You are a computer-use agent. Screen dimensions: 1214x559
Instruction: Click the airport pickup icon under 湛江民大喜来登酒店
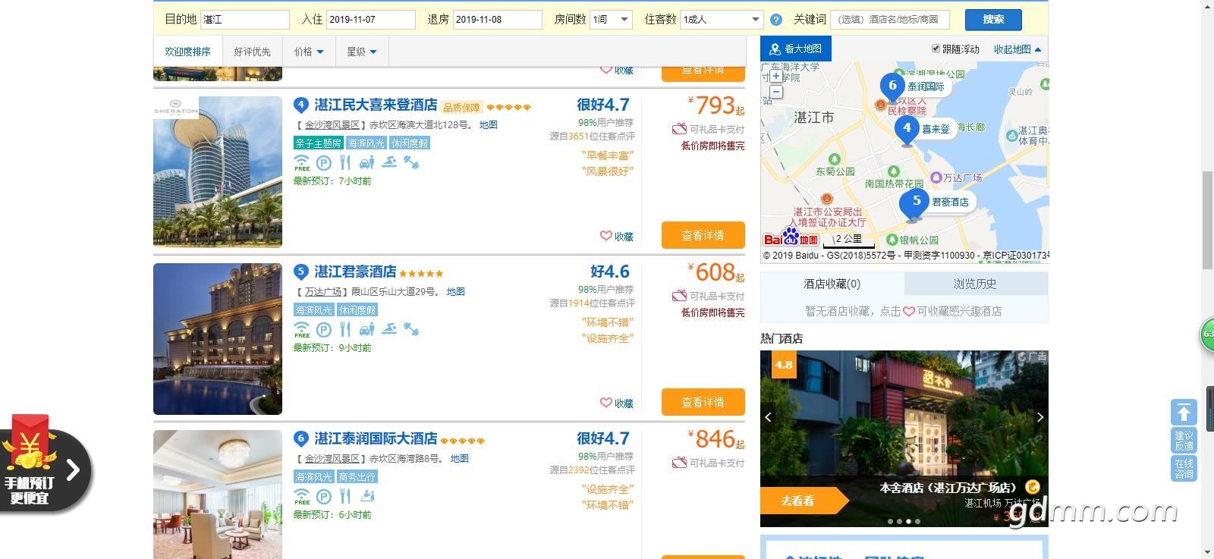[367, 162]
